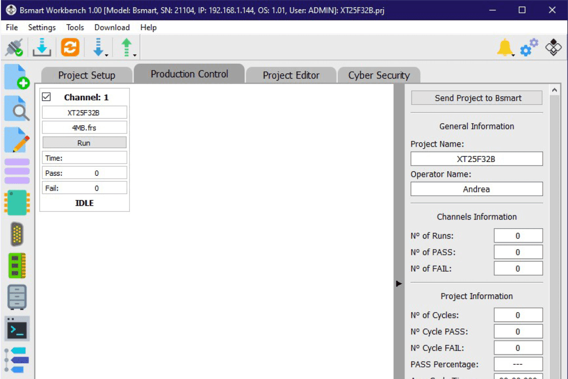Click the General Information heading

pyautogui.click(x=477, y=126)
